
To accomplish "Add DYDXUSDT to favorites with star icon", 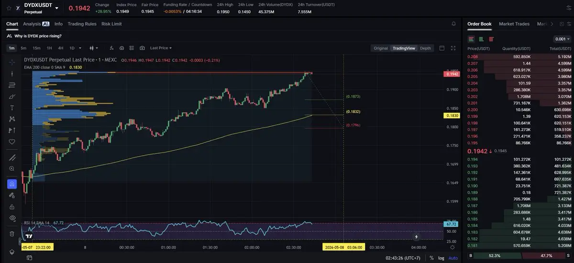I will pyautogui.click(x=9, y=8).
